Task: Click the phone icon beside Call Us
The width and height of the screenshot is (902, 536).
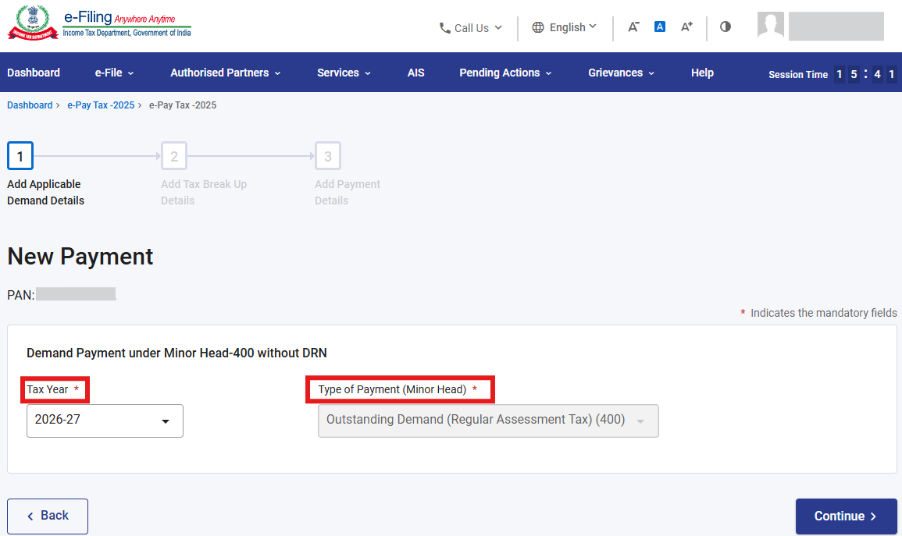Action: tap(445, 28)
